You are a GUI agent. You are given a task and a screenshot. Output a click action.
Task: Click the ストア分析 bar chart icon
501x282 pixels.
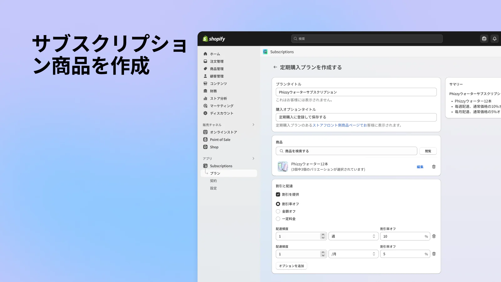pyautogui.click(x=205, y=98)
